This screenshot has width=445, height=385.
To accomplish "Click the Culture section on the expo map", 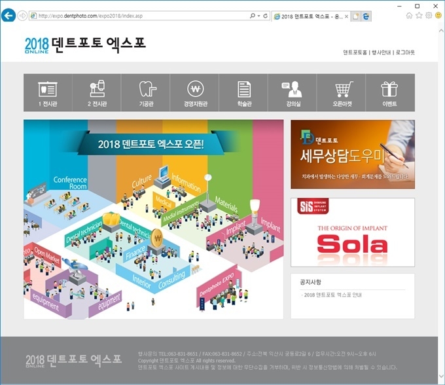I will point(141,181).
